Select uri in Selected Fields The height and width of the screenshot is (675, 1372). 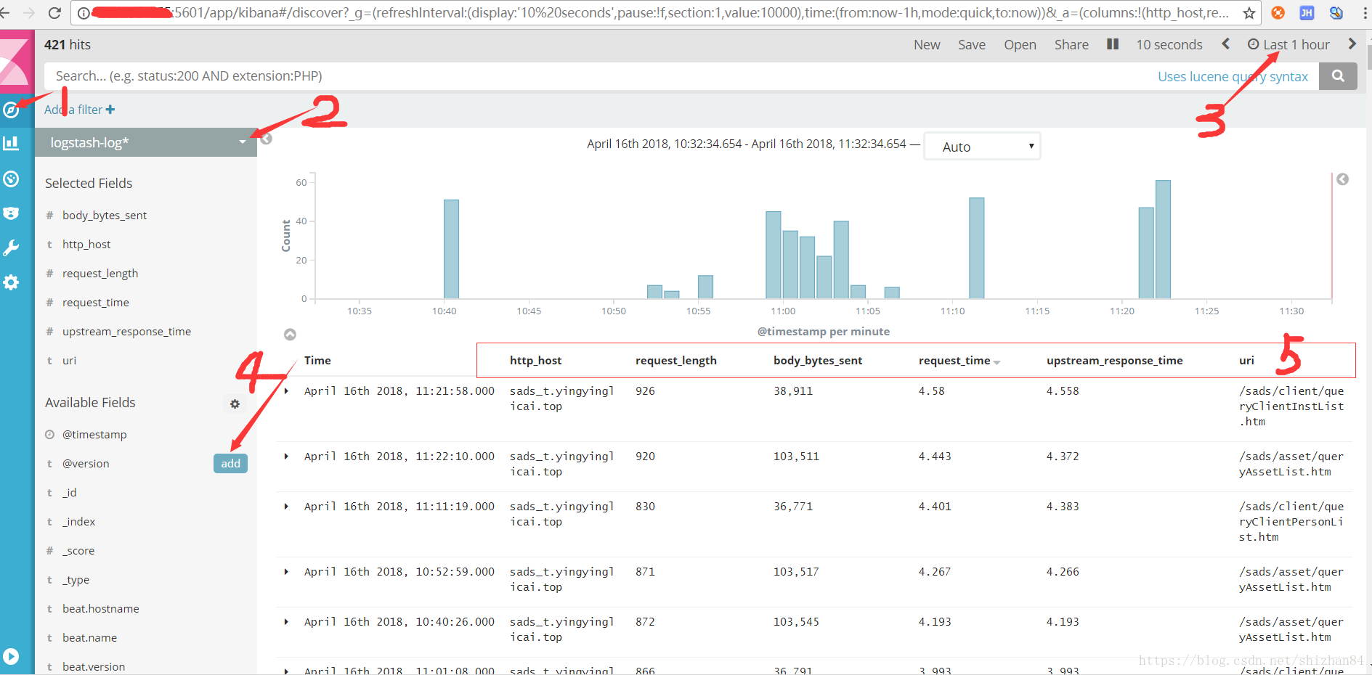click(69, 361)
